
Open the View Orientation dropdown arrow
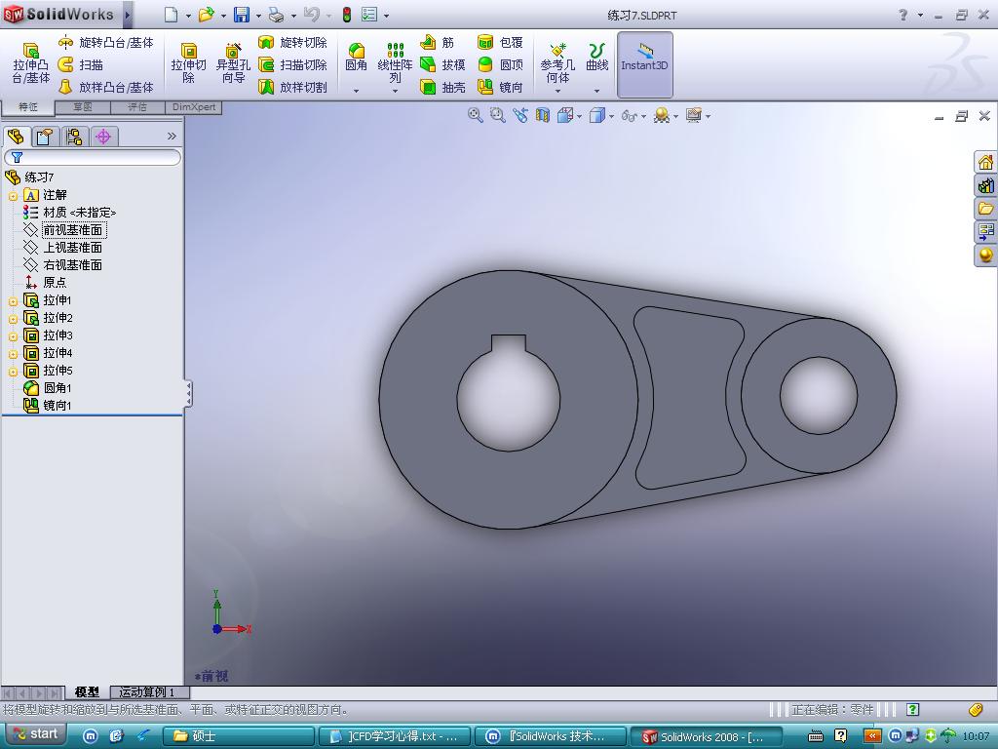[x=580, y=116]
